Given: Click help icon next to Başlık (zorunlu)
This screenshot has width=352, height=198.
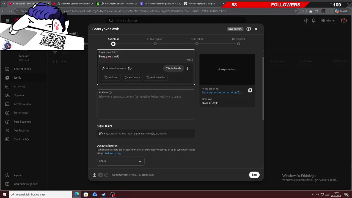Looking at the screenshot, I should (117, 52).
